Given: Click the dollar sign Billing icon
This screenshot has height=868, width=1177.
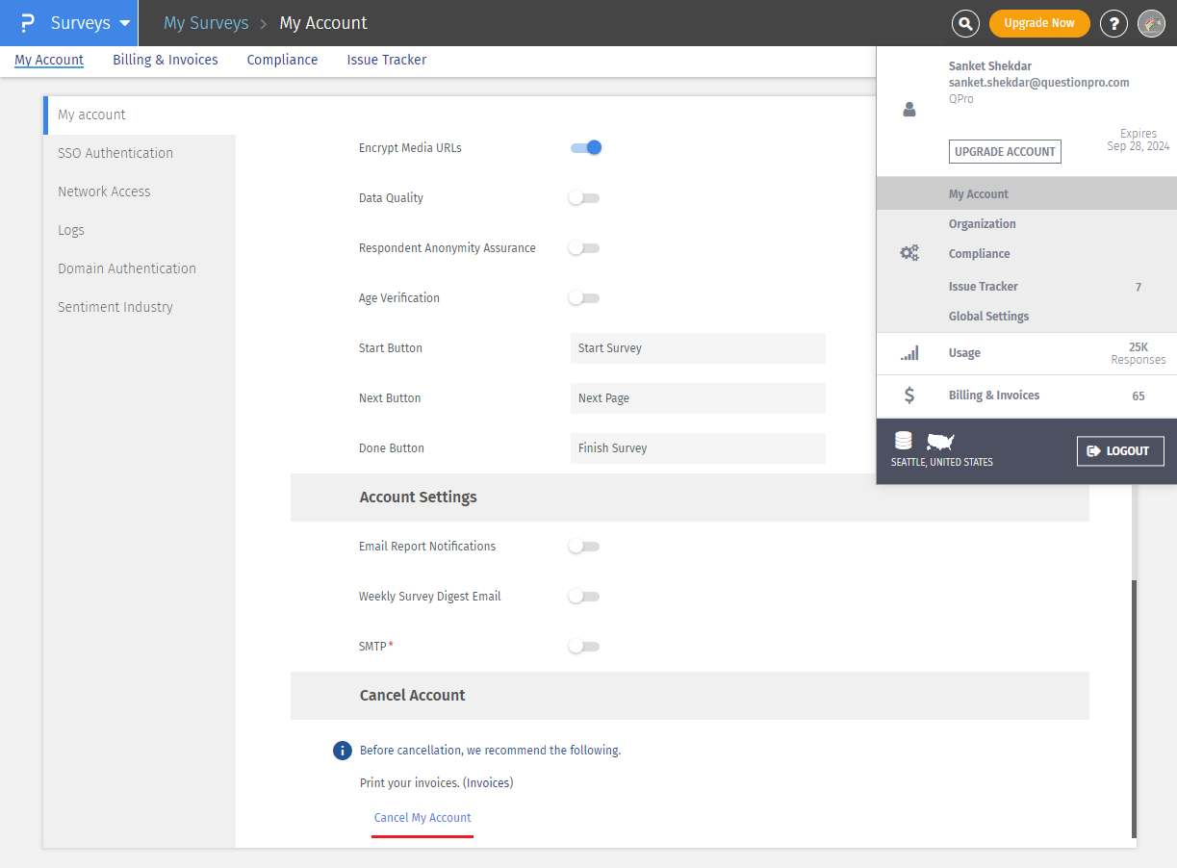Looking at the screenshot, I should point(908,395).
